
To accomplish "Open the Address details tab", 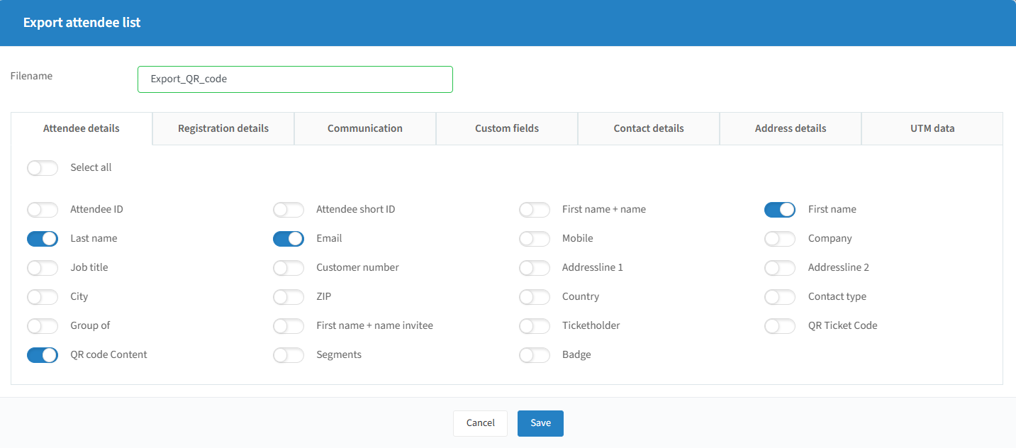I will (x=791, y=128).
